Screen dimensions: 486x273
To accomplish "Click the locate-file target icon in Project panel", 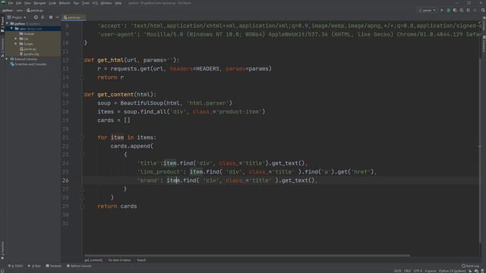I will [36, 17].
